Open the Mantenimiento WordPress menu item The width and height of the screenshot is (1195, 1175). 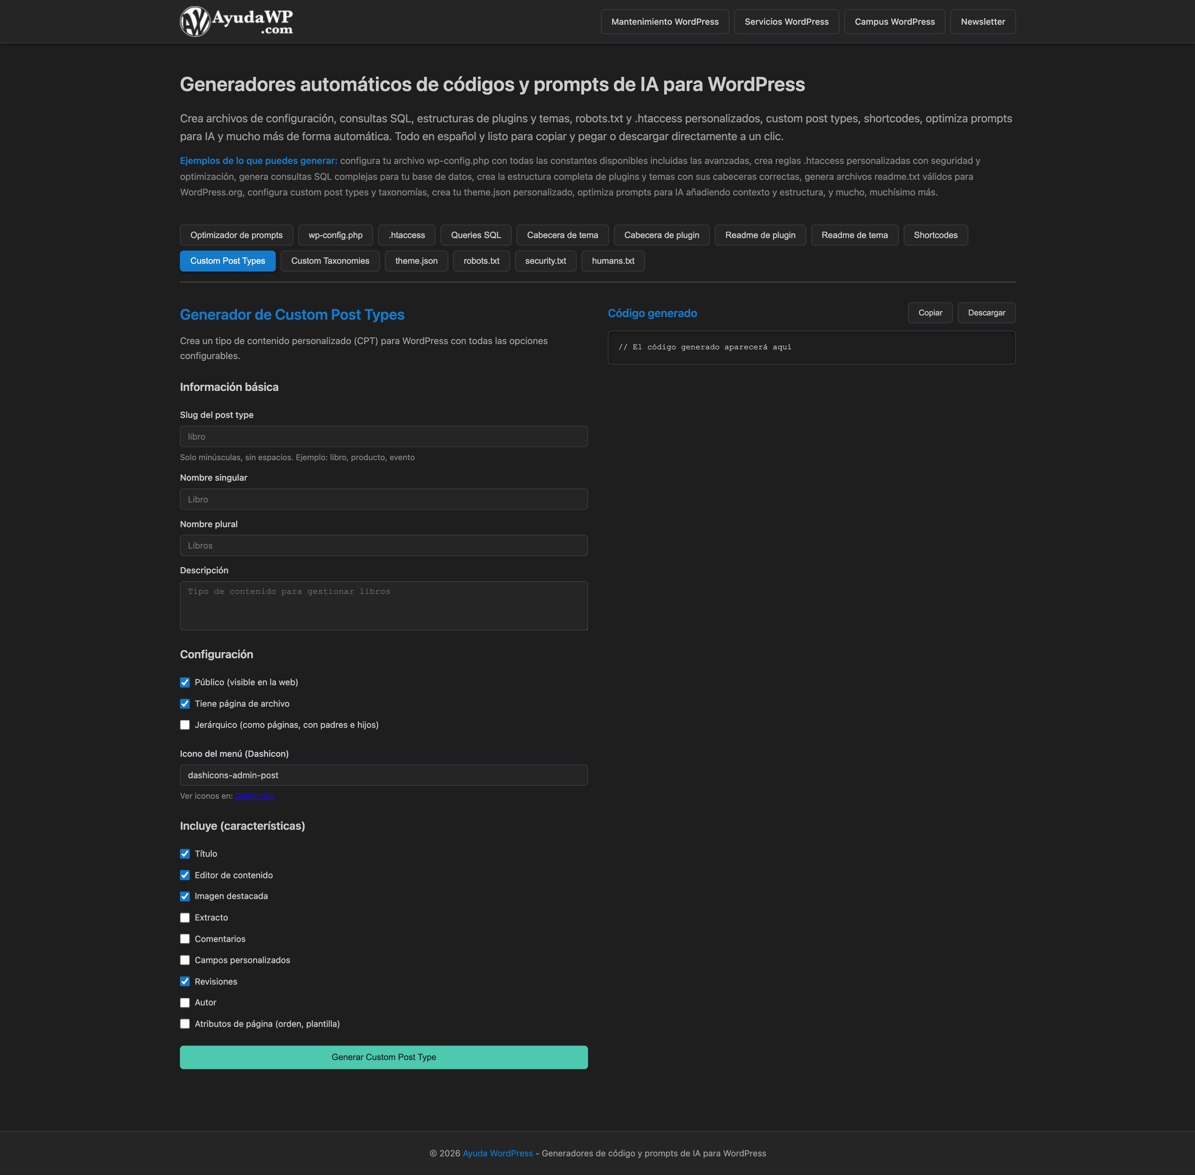pyautogui.click(x=665, y=21)
